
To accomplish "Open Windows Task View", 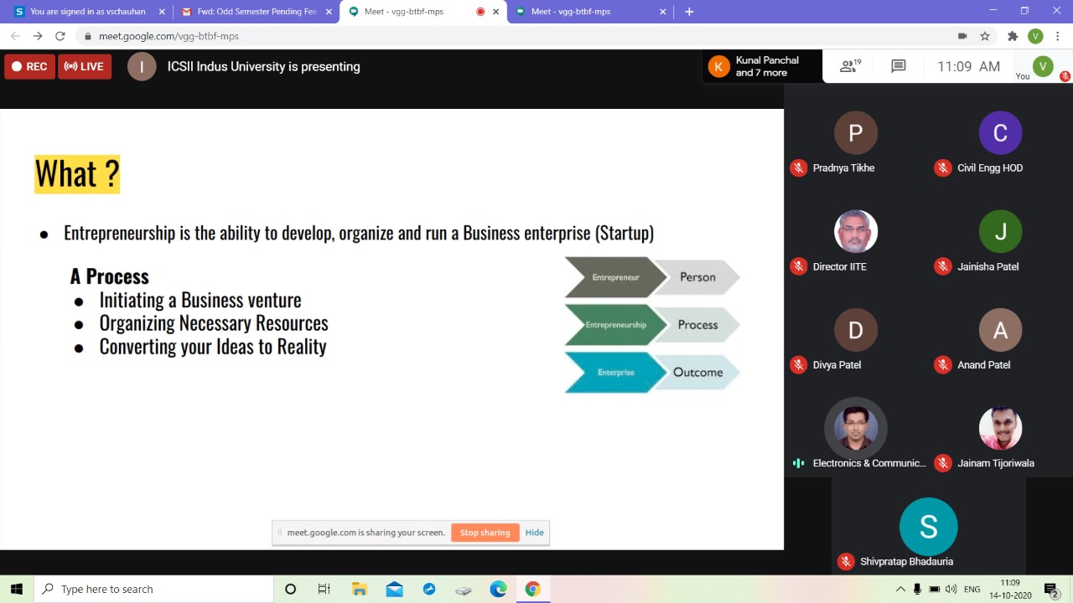I will point(324,589).
